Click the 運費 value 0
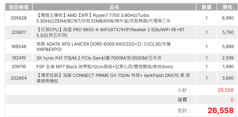238x117 pixels. click(232, 100)
